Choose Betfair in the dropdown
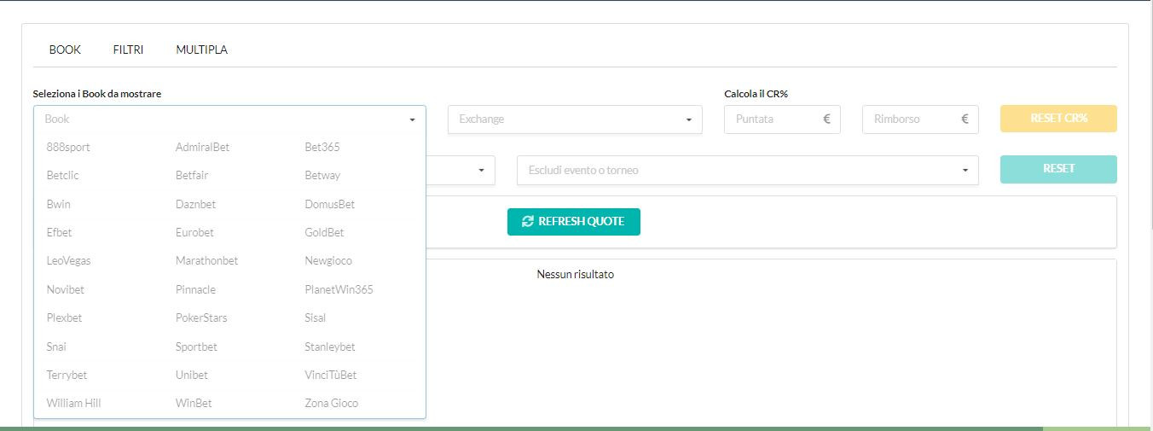 coord(193,175)
